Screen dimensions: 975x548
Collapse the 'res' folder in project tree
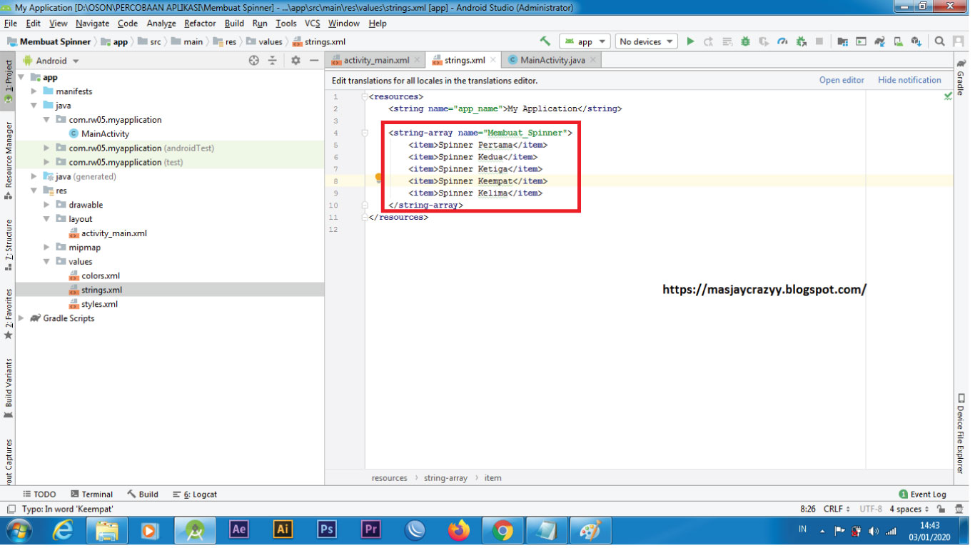coord(34,191)
